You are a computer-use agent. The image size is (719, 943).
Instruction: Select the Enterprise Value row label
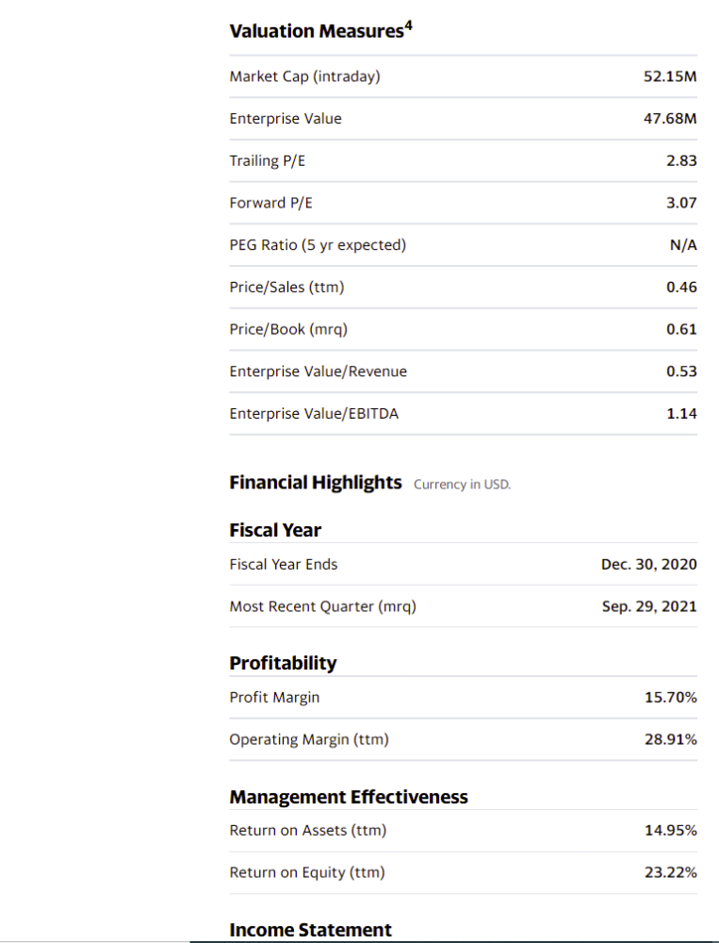pos(286,119)
